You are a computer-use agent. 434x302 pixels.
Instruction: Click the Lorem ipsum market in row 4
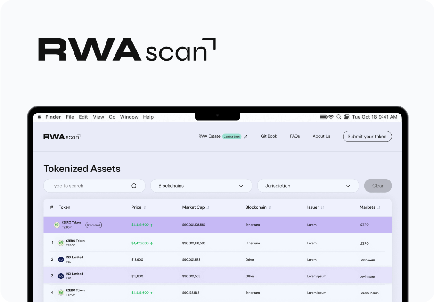[x=369, y=293]
